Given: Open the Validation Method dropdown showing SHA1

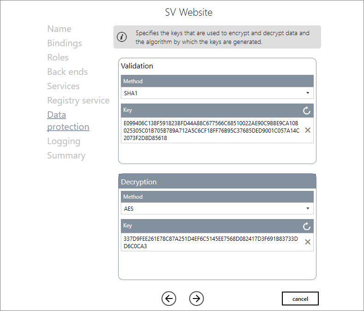Looking at the screenshot, I should click(x=217, y=93).
